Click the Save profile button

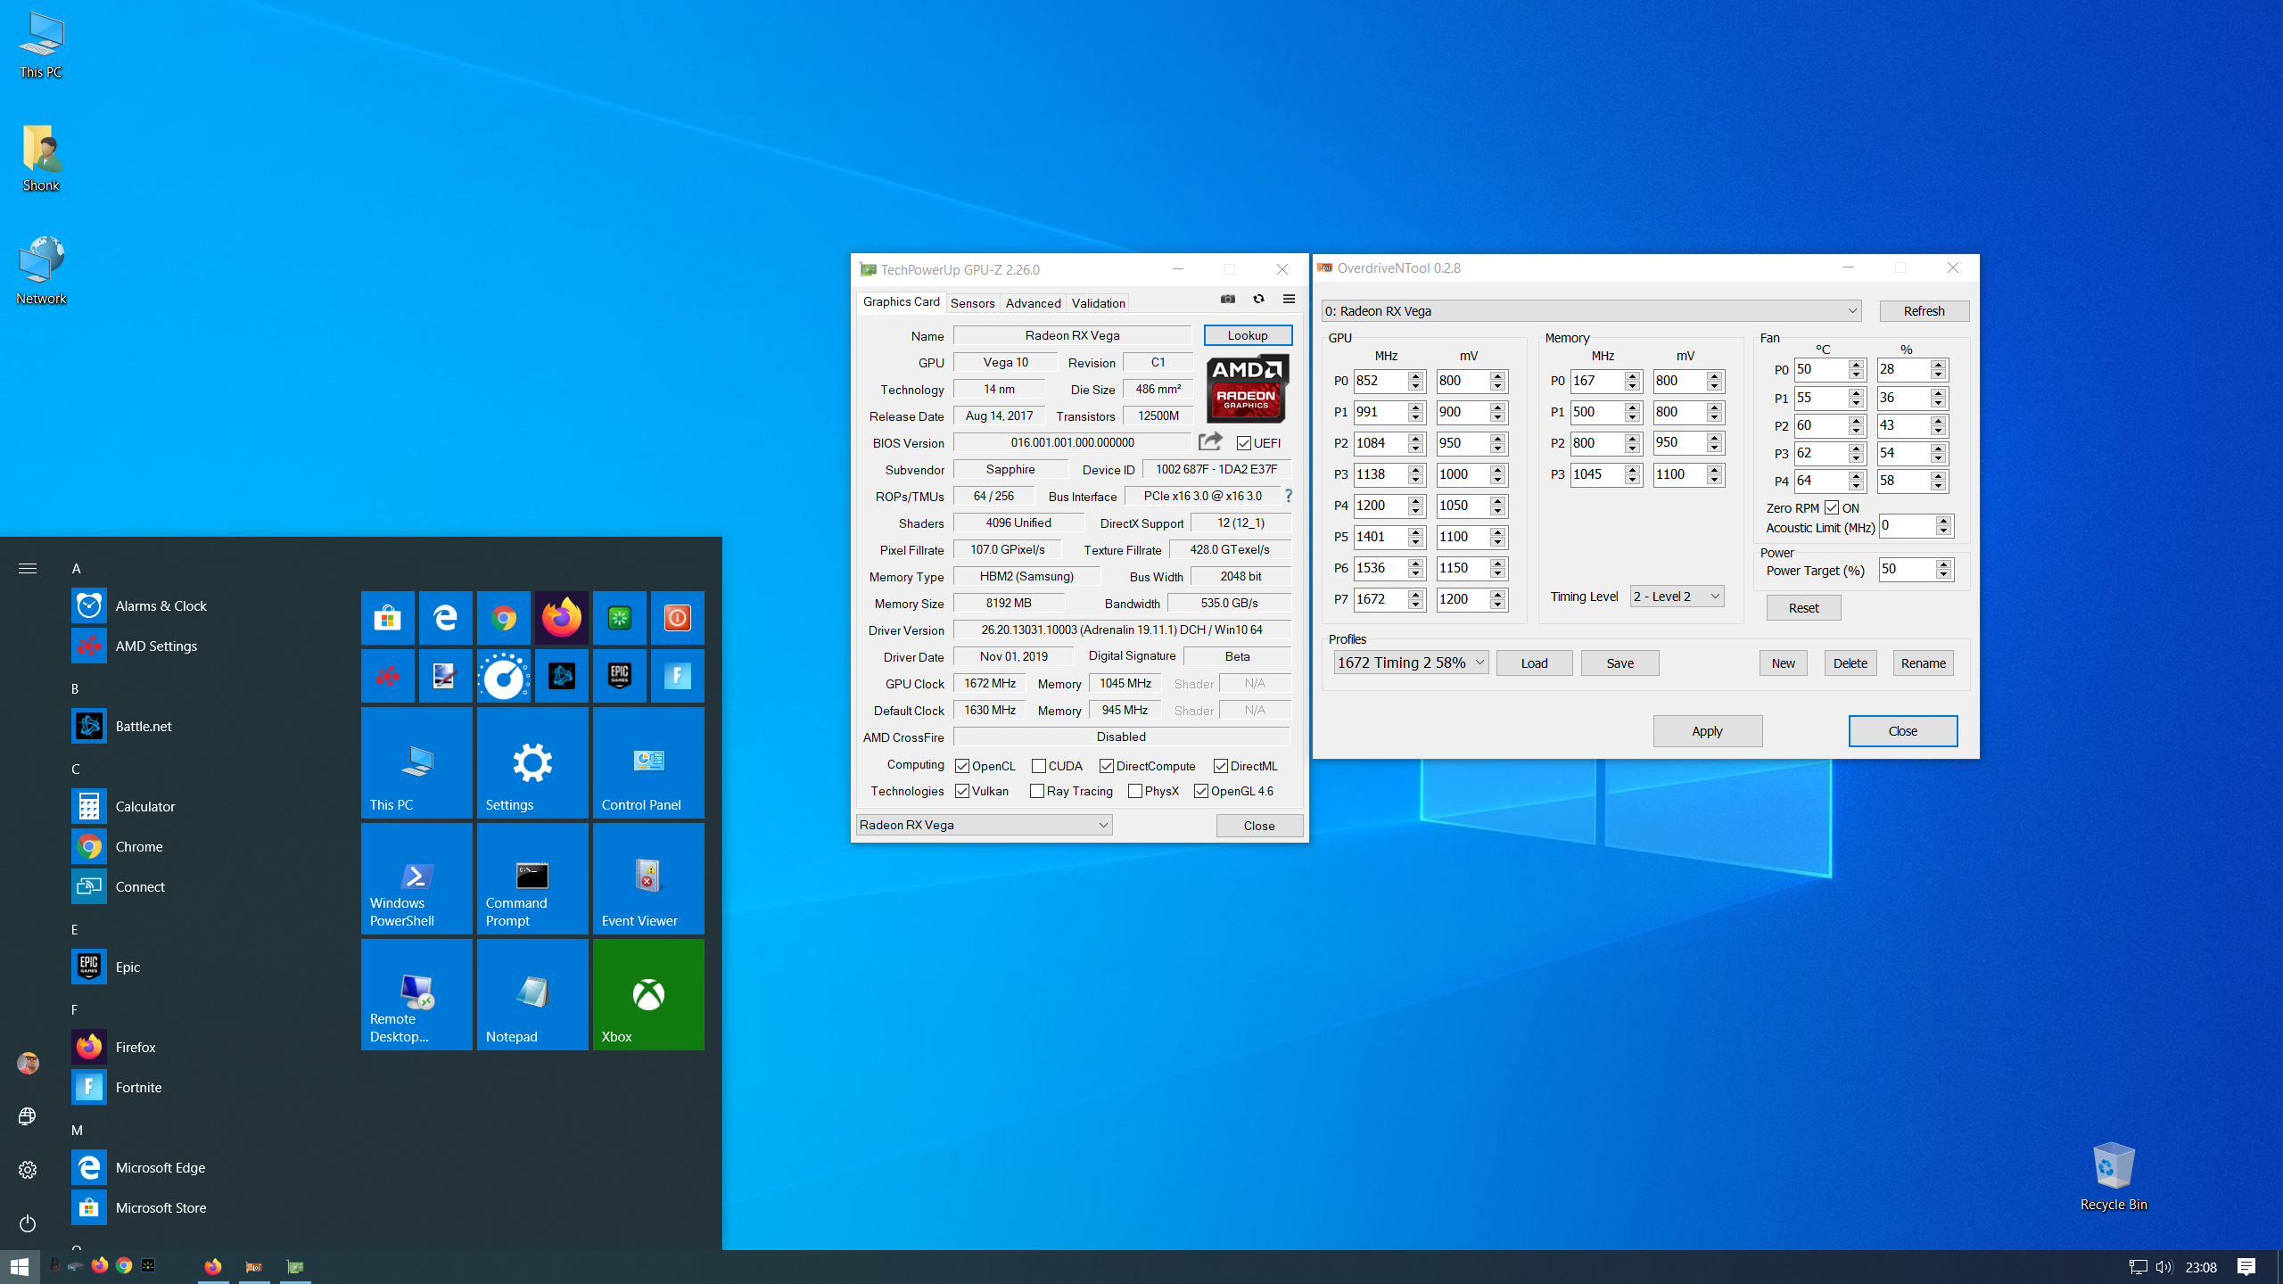click(x=1620, y=663)
